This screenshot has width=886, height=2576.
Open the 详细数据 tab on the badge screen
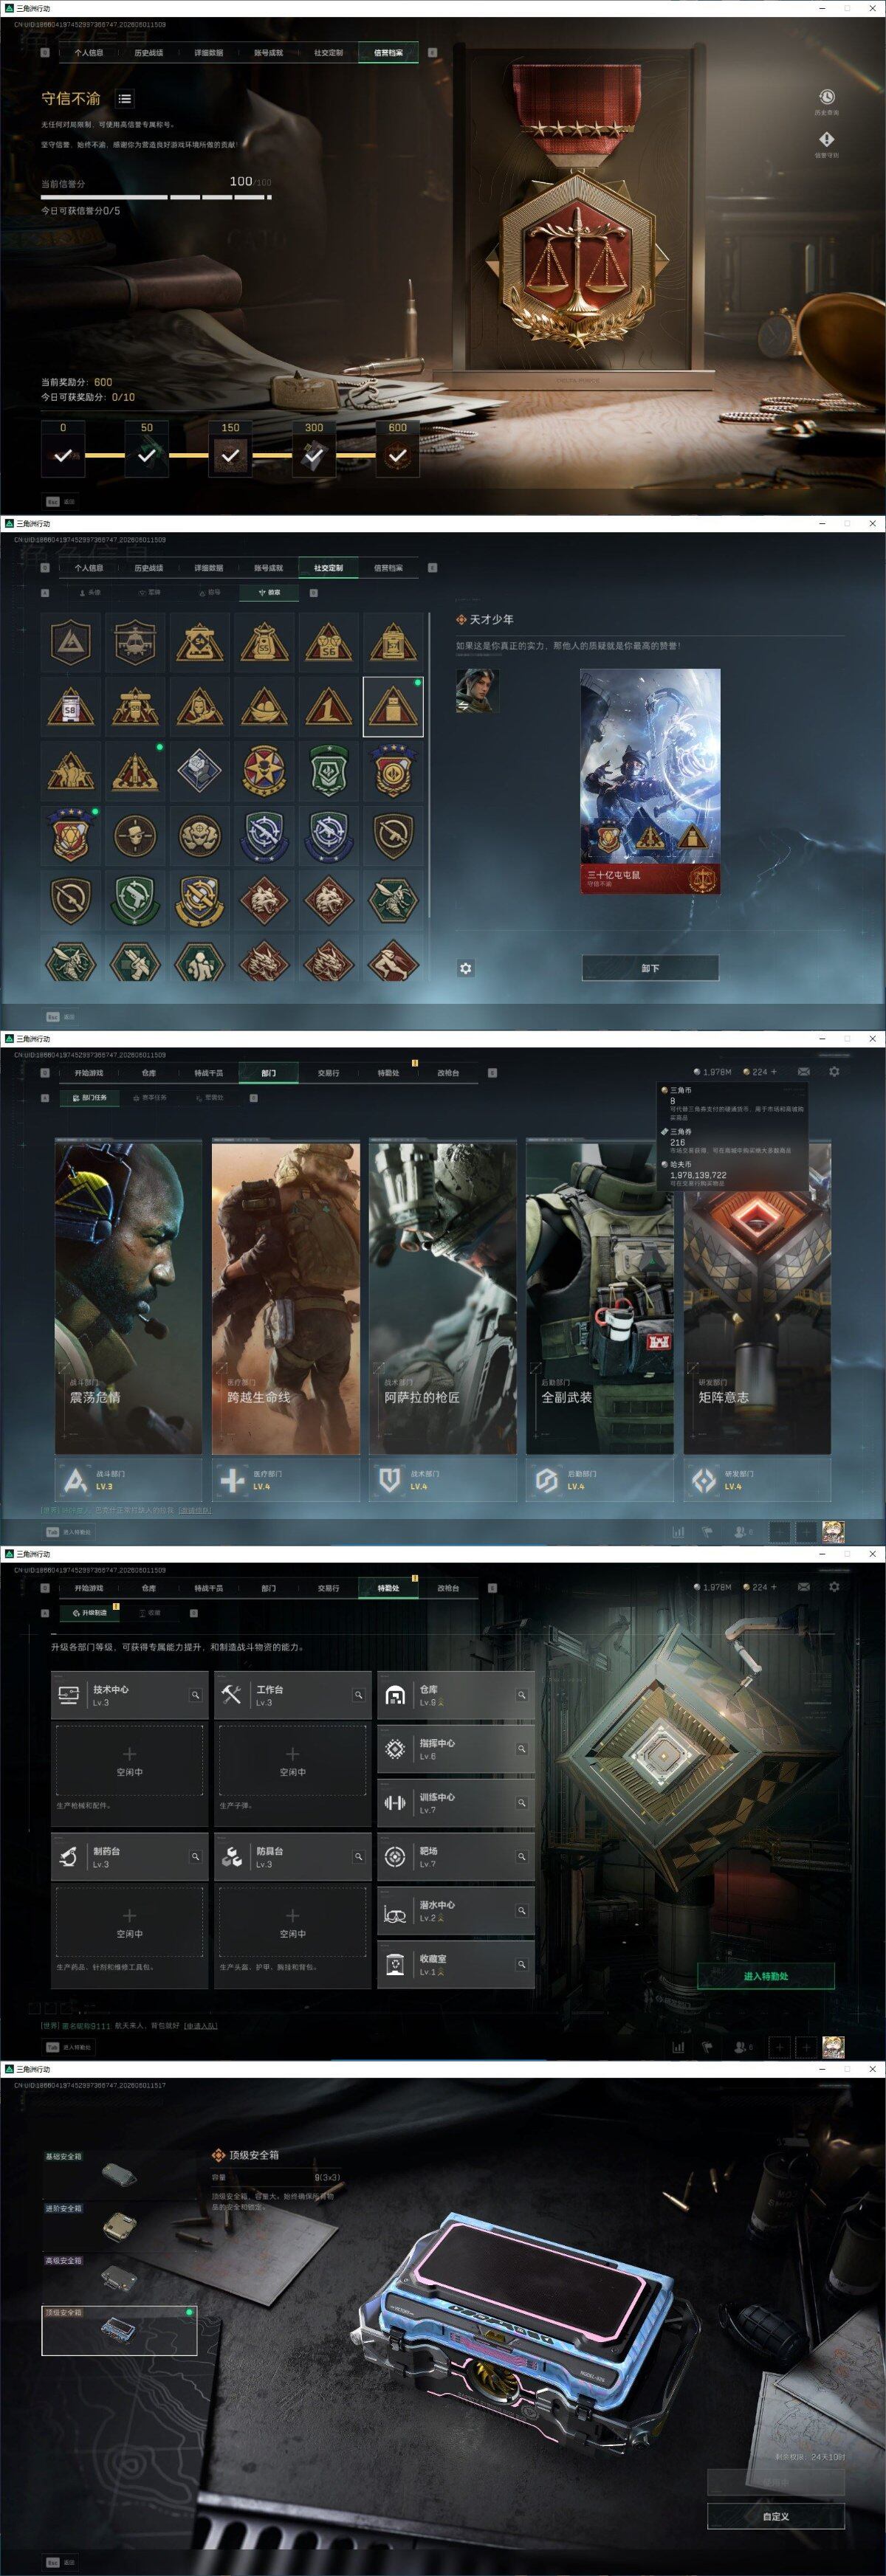point(208,568)
